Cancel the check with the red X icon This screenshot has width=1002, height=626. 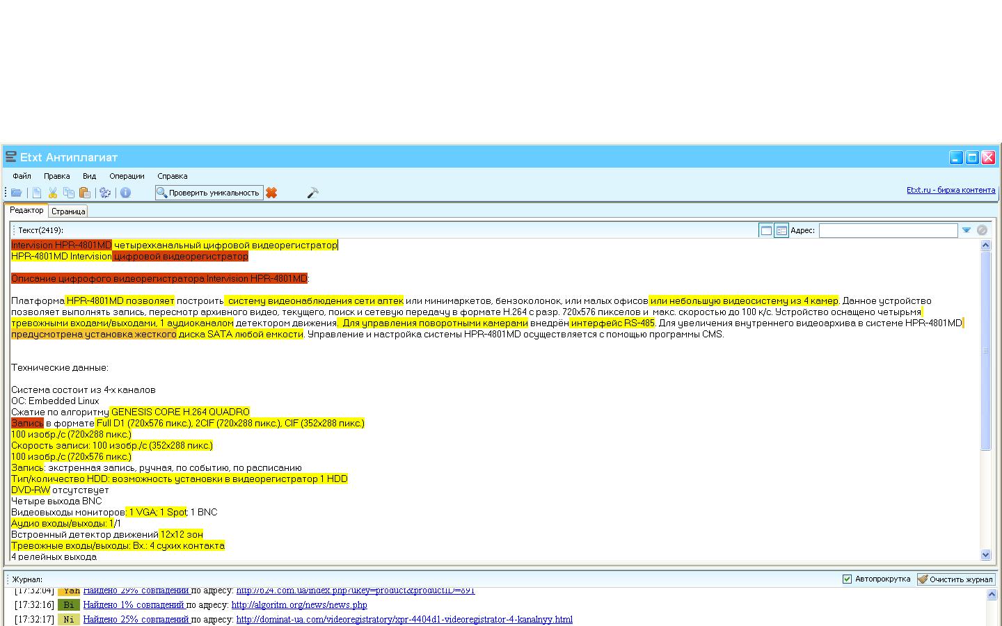(x=271, y=193)
